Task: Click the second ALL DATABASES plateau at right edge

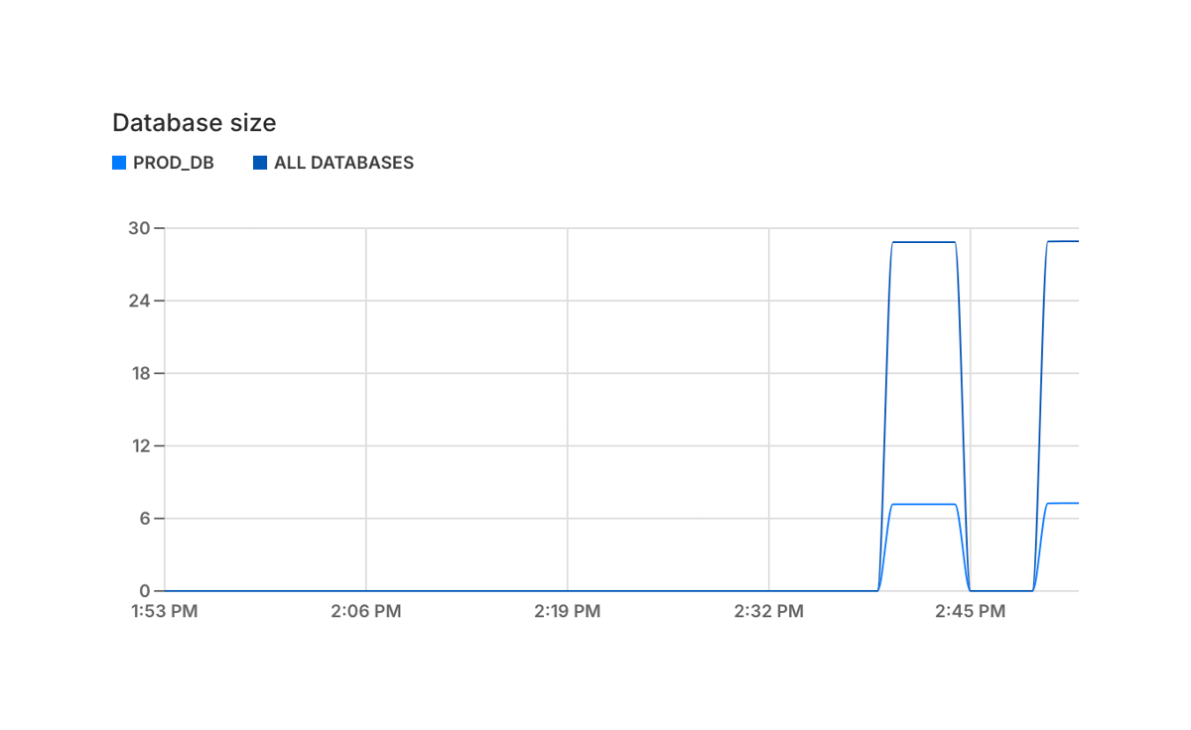Action: 1064,242
